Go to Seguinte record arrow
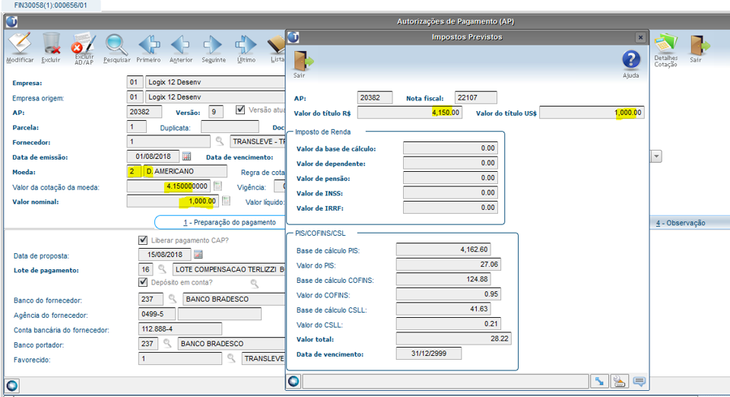 [x=213, y=44]
